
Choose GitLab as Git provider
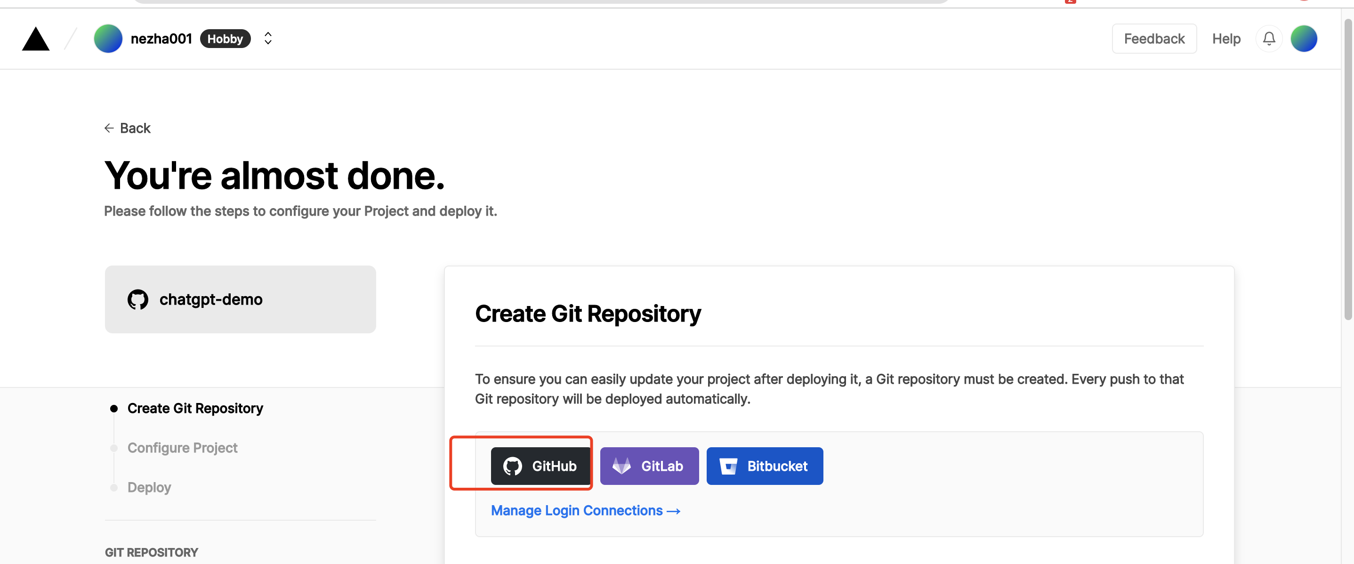coord(649,466)
